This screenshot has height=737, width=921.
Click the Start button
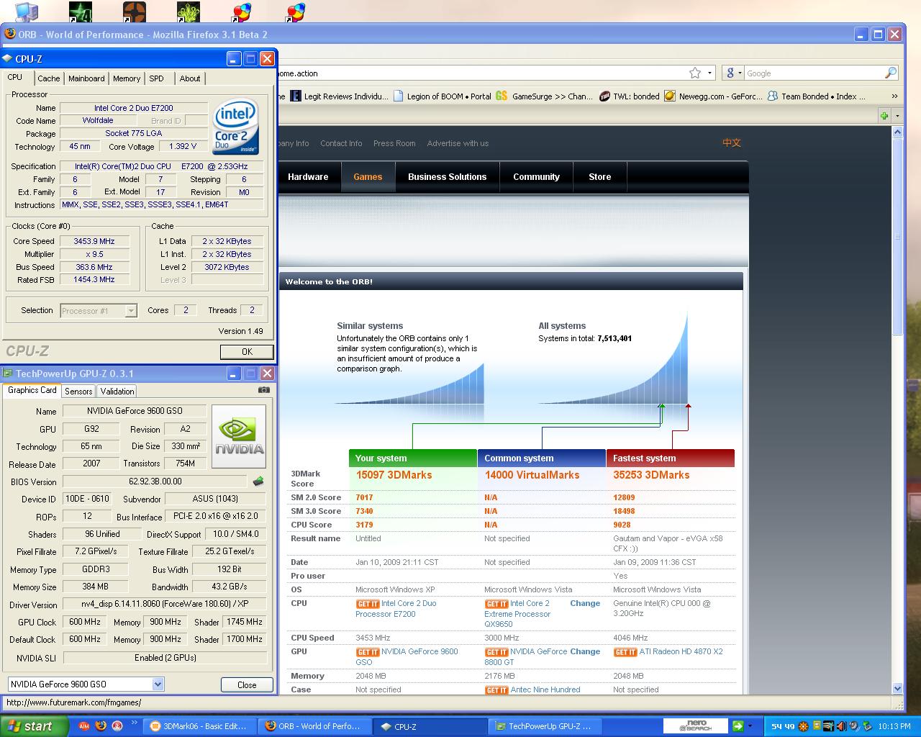[x=35, y=726]
